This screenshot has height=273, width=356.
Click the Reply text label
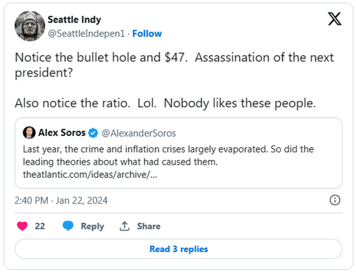(92, 226)
